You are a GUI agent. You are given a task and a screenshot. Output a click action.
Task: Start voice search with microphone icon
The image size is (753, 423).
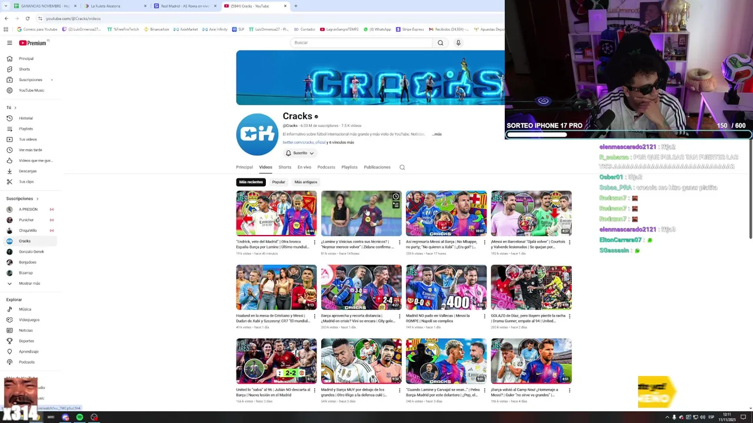click(458, 42)
